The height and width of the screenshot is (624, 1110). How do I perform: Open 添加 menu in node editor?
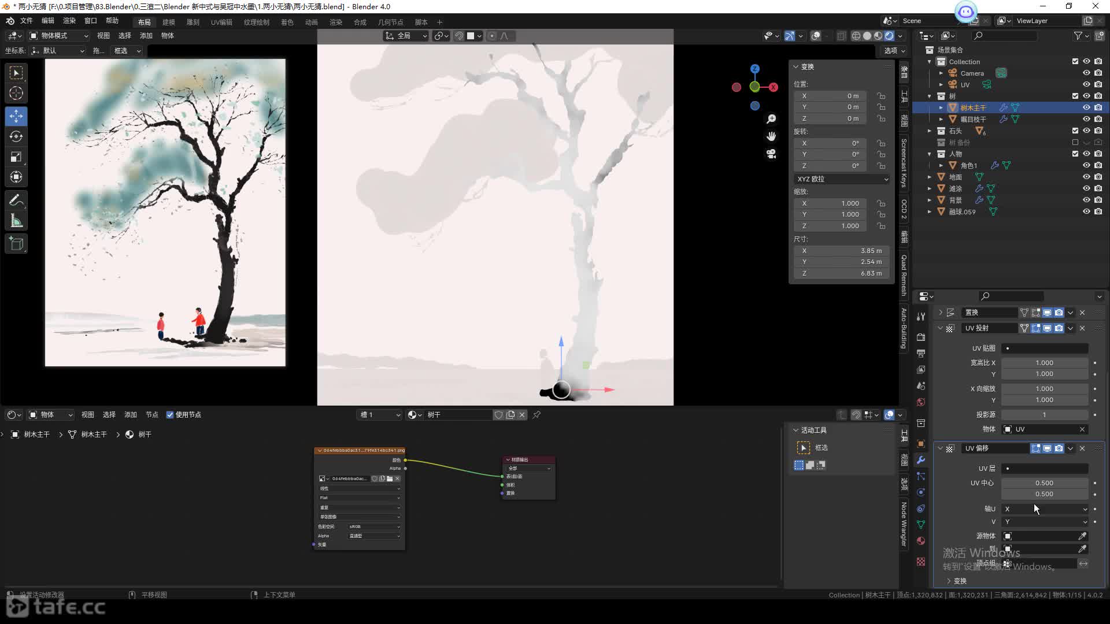coord(131,415)
